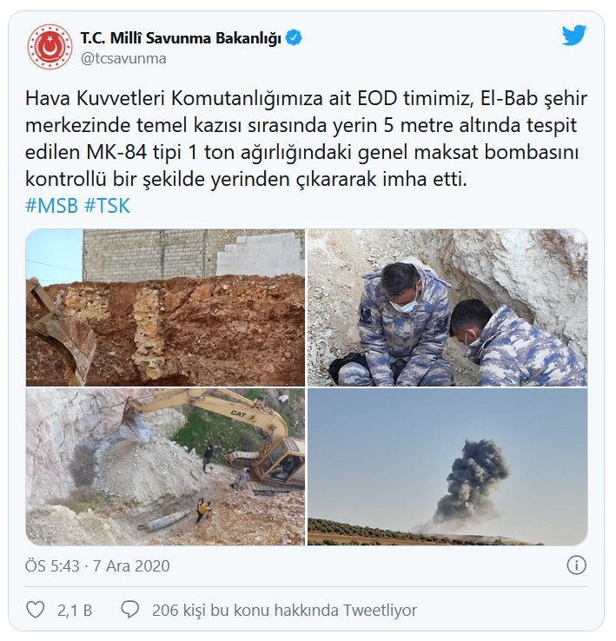Screen dimensions: 616x641
Task: Like the tweet with the heart icon
Action: coord(36,610)
